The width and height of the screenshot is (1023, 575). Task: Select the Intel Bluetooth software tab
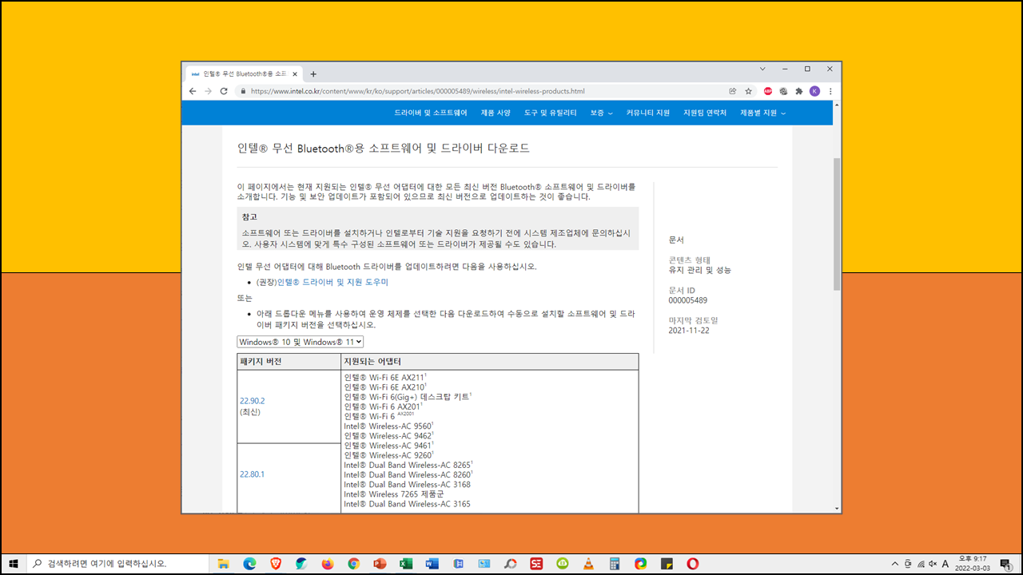pyautogui.click(x=245, y=73)
